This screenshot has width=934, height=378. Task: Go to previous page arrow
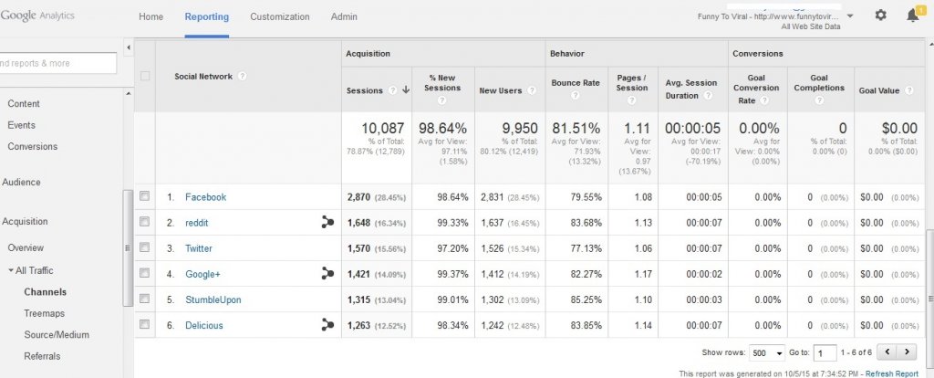[x=887, y=352]
